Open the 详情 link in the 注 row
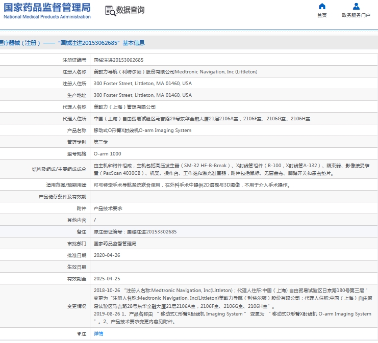 point(98,334)
